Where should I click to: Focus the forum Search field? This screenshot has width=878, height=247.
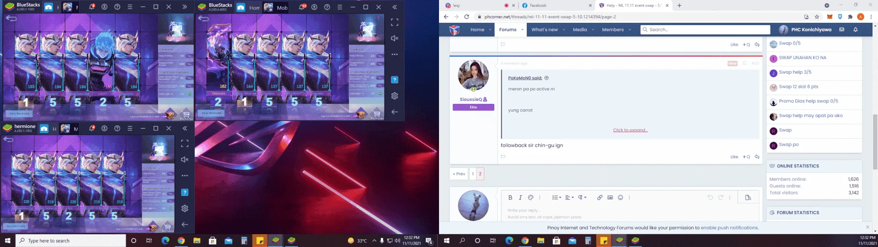(705, 30)
